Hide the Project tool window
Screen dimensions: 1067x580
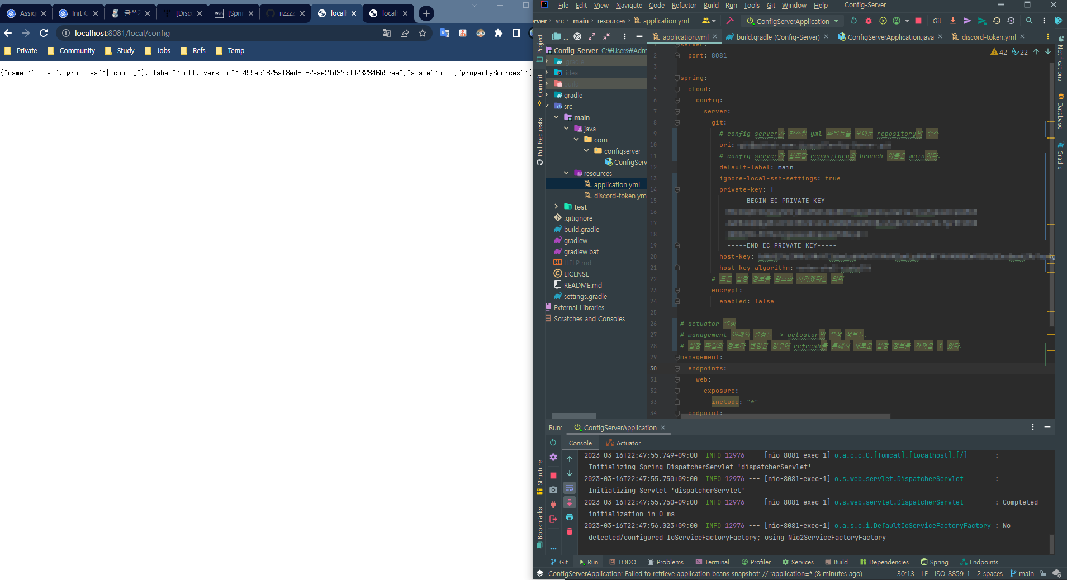[x=639, y=36]
